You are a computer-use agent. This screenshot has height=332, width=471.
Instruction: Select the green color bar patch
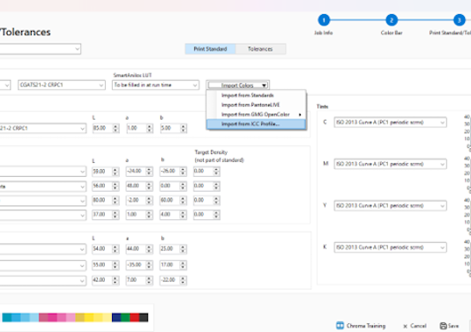tap(125, 318)
